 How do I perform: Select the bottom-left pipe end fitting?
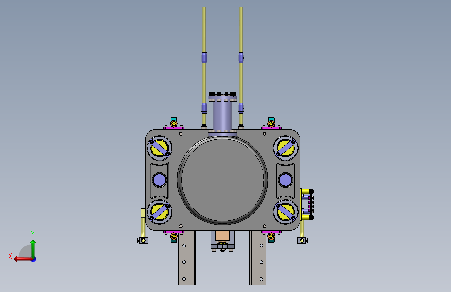click(x=143, y=240)
